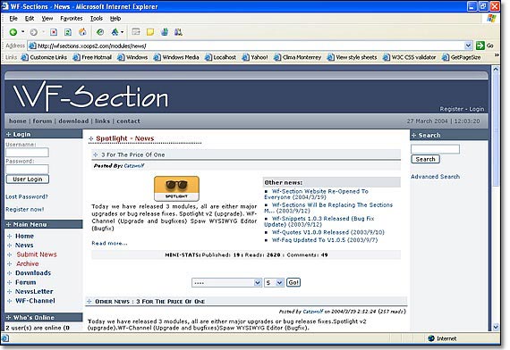Open the download link in the top navigation
Image resolution: width=510 pixels, height=350 pixels.
tap(73, 121)
